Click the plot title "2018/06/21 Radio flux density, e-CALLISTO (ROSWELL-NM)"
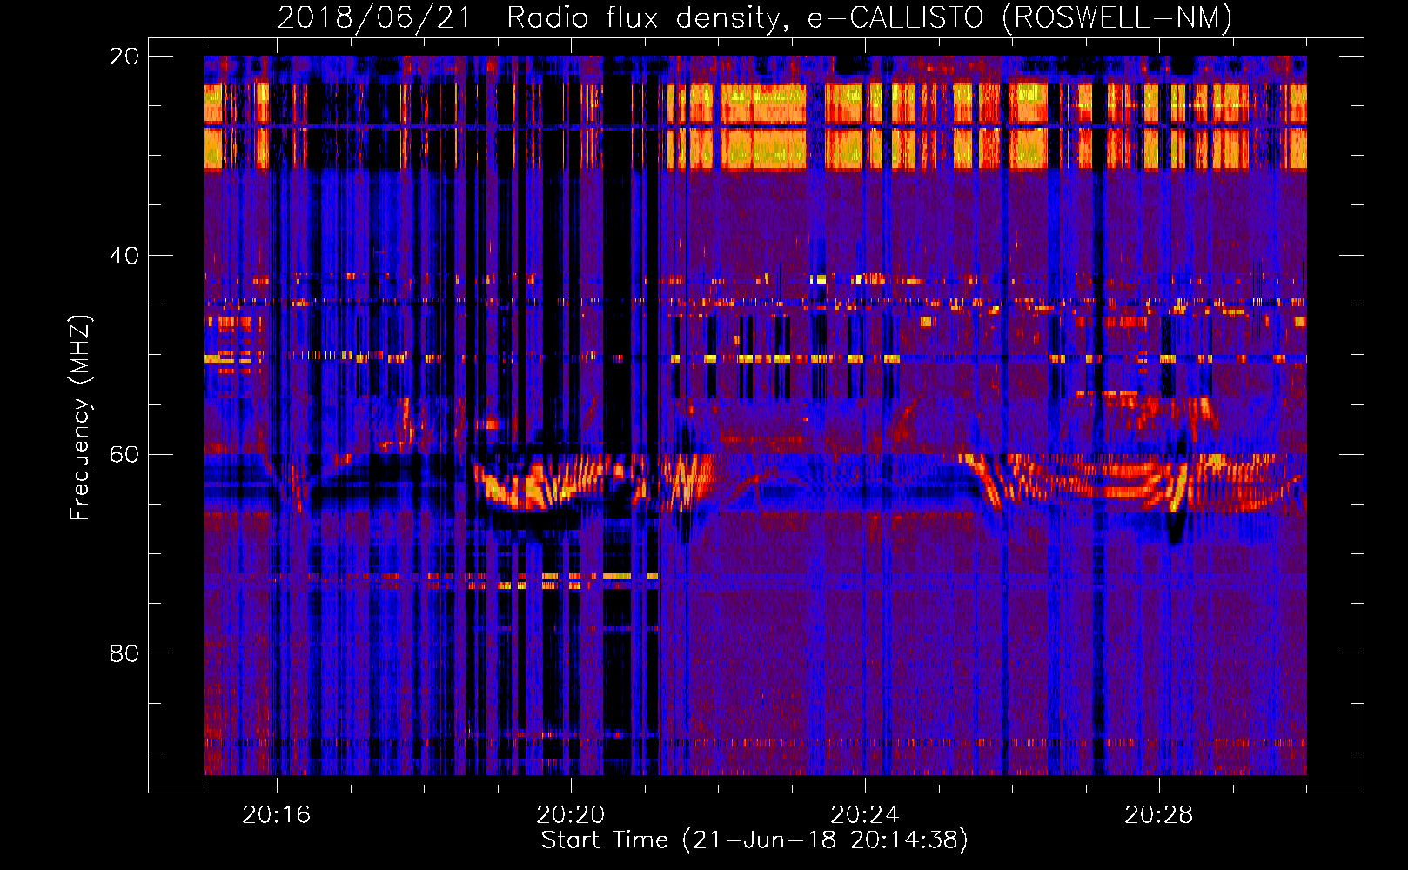Screen dimensions: 1408x870 click(754, 17)
